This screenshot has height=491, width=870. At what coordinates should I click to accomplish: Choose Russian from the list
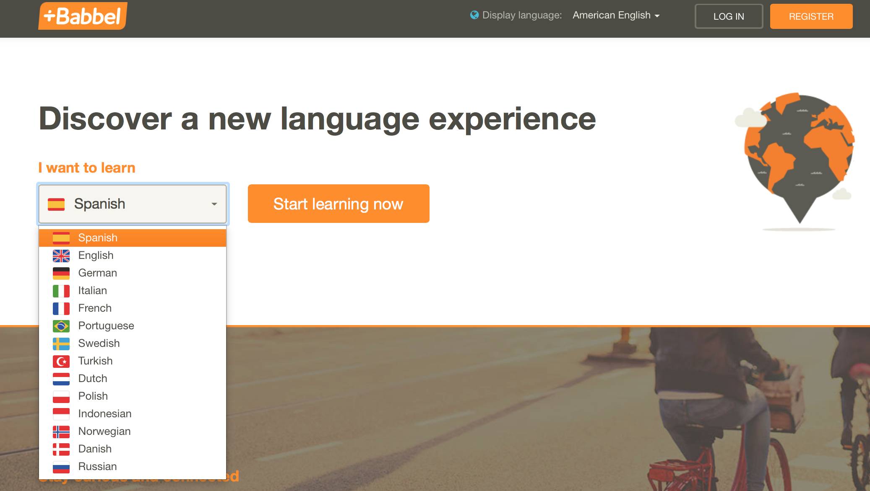pos(97,467)
